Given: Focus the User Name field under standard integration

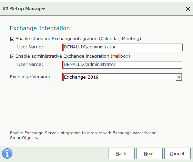Looking at the screenshot, I should [123, 47].
